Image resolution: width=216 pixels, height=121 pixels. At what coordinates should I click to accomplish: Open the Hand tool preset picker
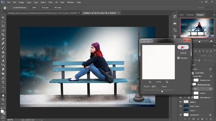[8, 8]
